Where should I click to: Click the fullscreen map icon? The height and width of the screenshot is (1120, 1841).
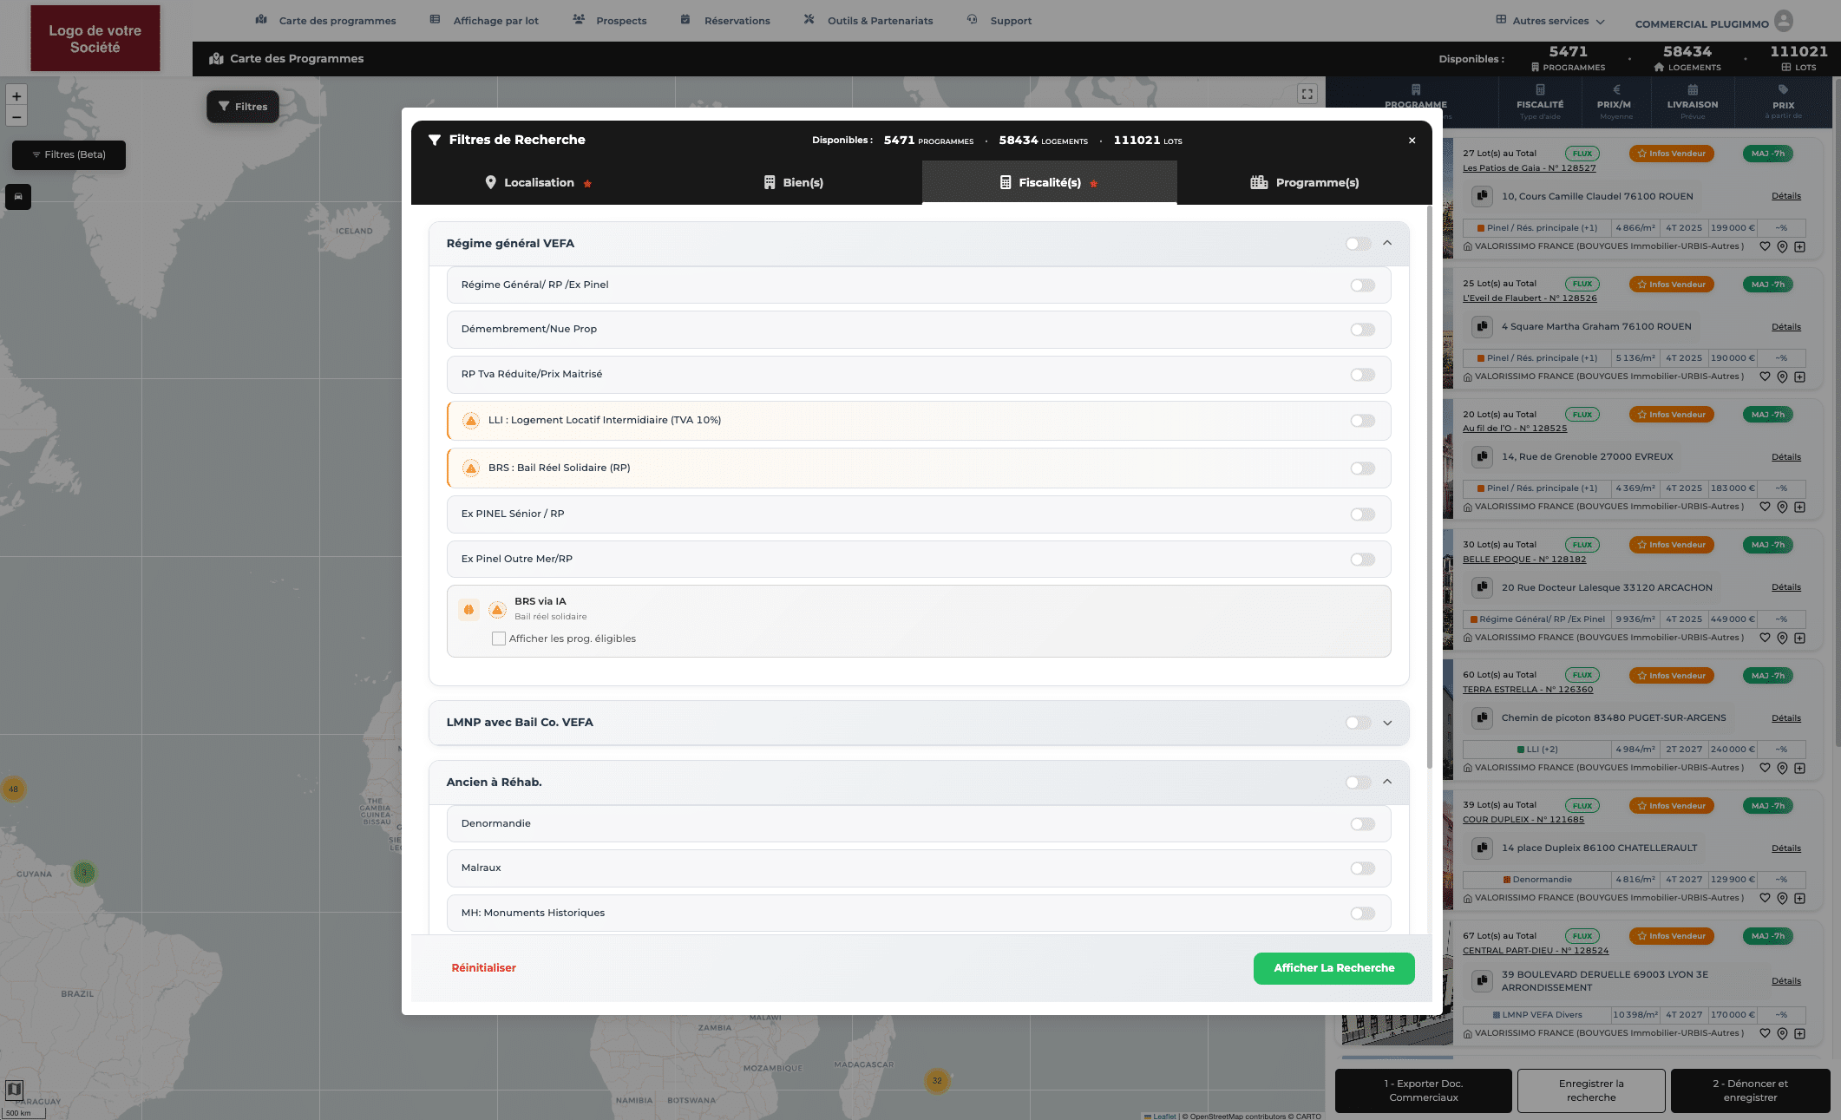[x=1307, y=94]
